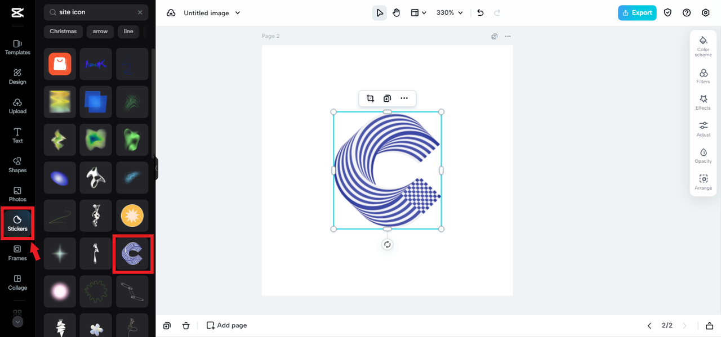Image resolution: width=721 pixels, height=337 pixels.
Task: Open more options in floating toolbar
Action: 404,98
